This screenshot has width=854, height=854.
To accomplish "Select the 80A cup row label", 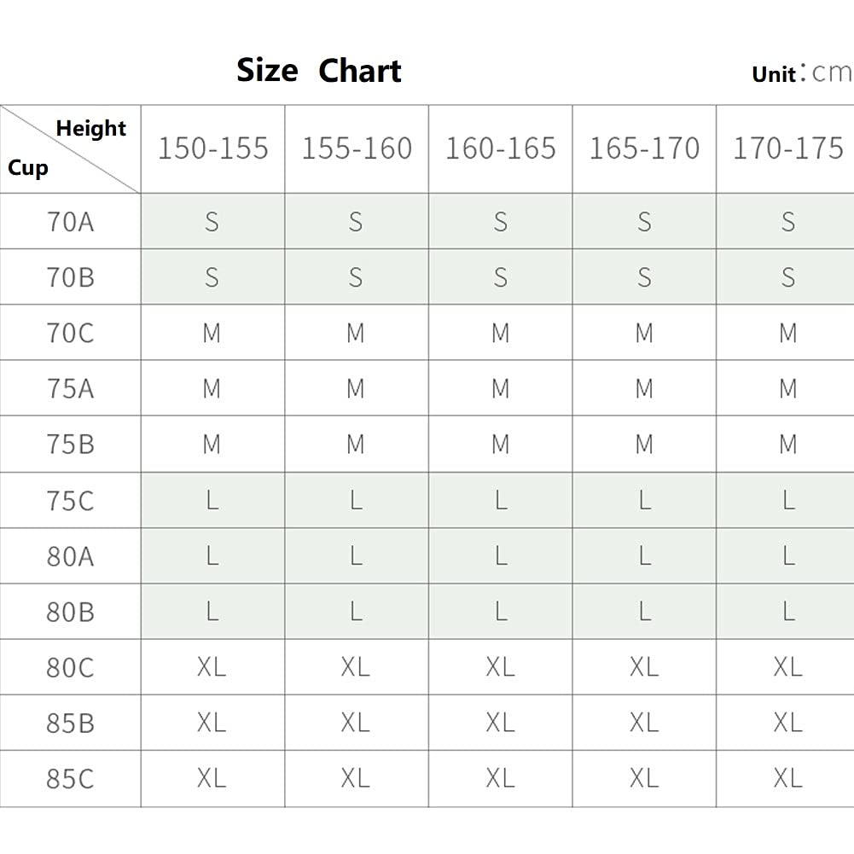I will point(70,556).
